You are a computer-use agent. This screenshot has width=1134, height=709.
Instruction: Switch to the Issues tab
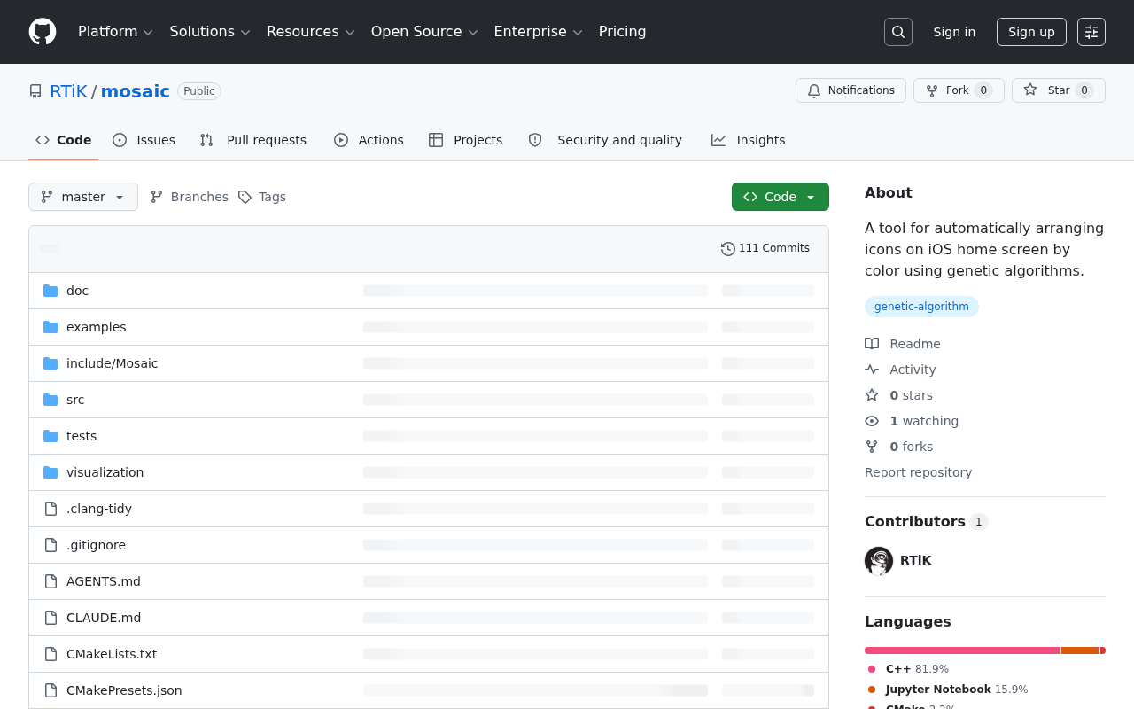tap(144, 140)
